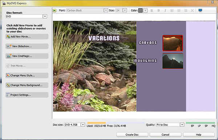This screenshot has height=140, width=218.
Task: Expand the Size dropdown
Action: (125, 10)
